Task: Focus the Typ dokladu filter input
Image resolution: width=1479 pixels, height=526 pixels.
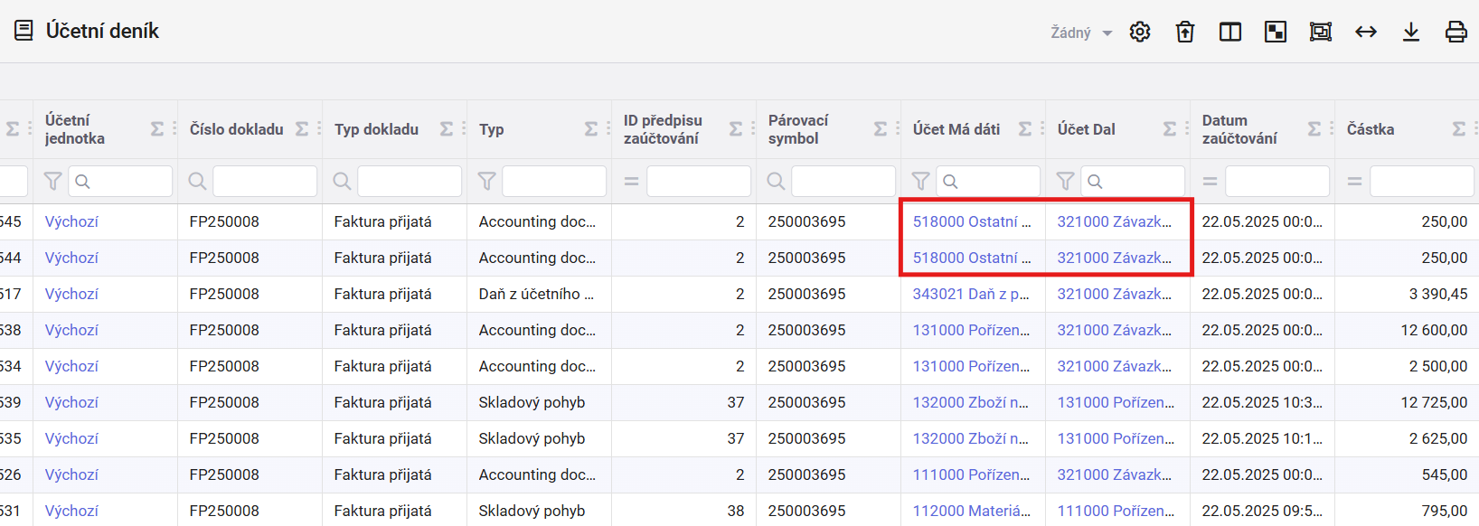Action: [410, 182]
